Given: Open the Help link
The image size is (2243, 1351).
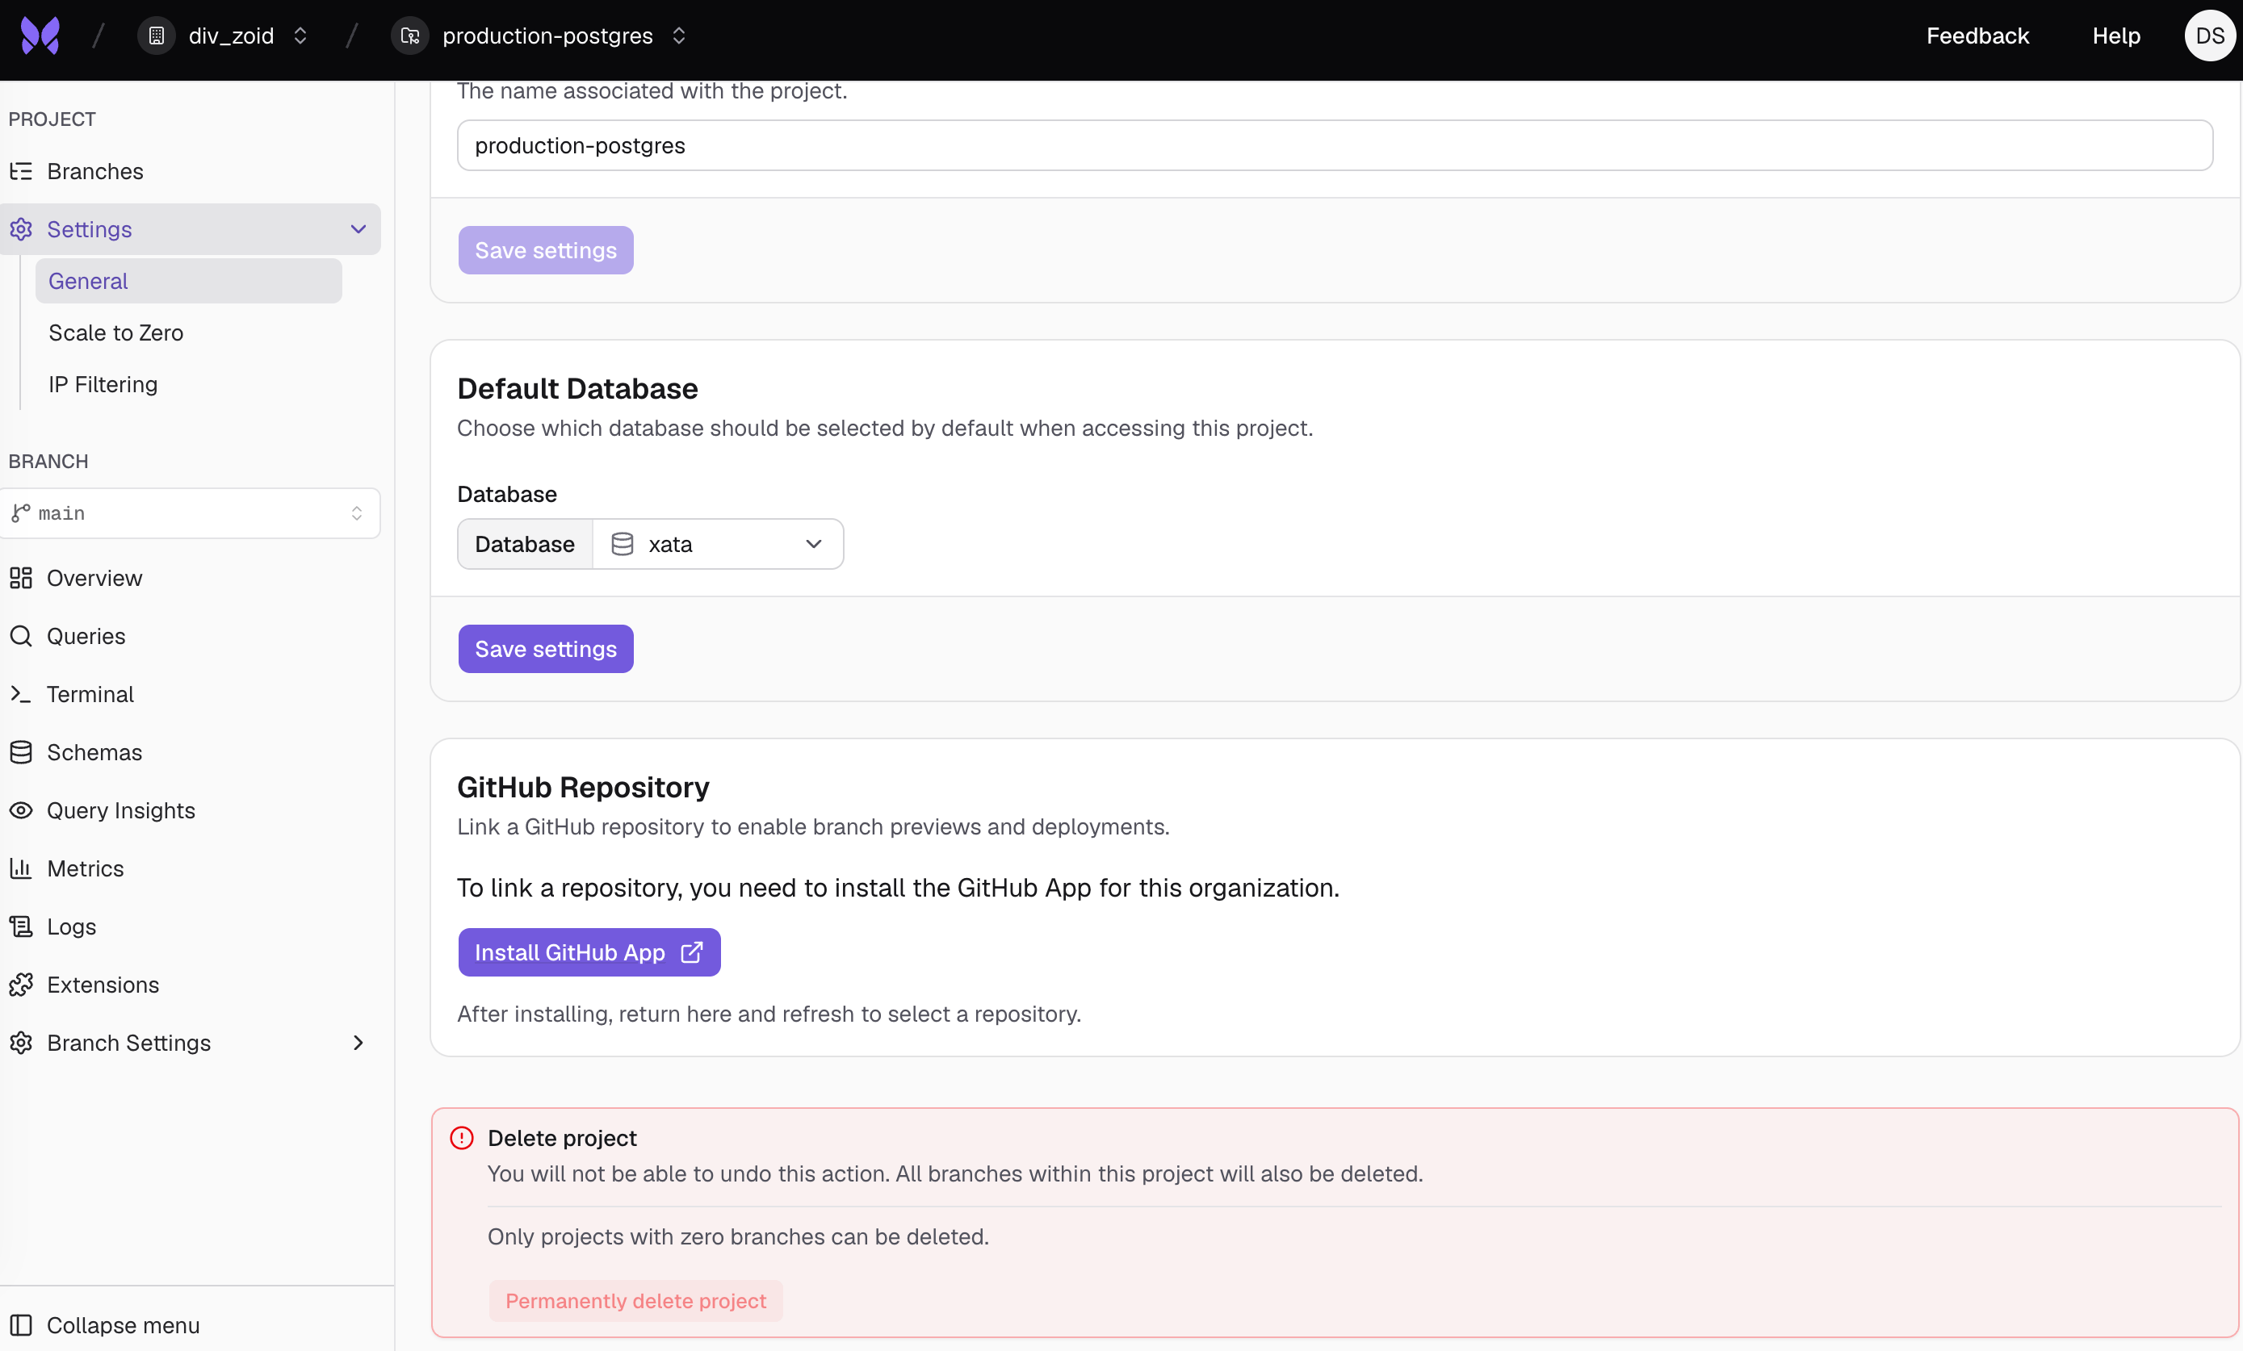Looking at the screenshot, I should [2115, 36].
